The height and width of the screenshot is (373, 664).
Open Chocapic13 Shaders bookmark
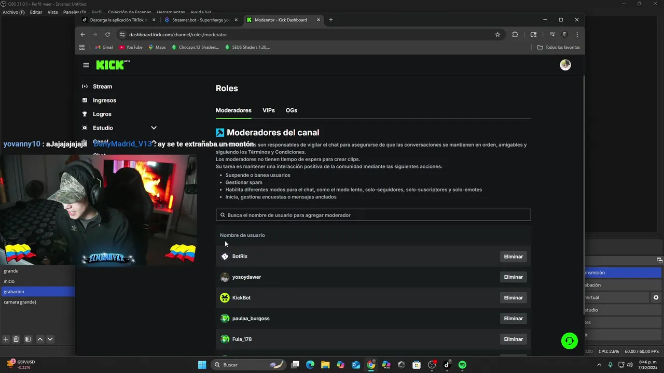pos(195,47)
